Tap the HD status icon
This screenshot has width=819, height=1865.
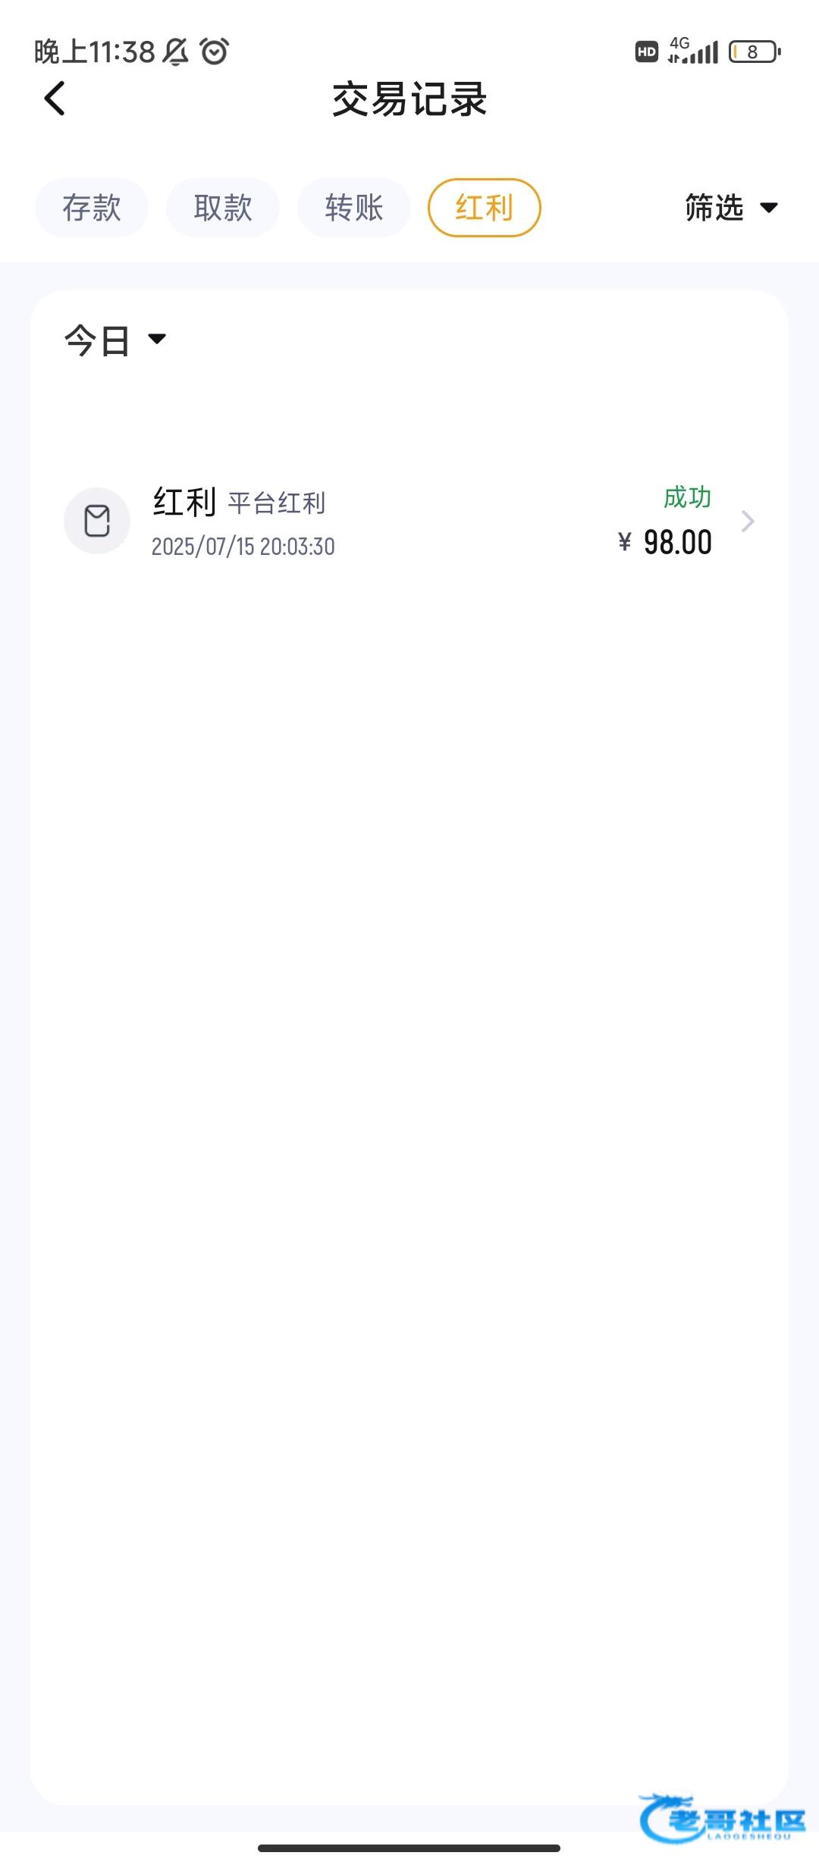tap(646, 52)
